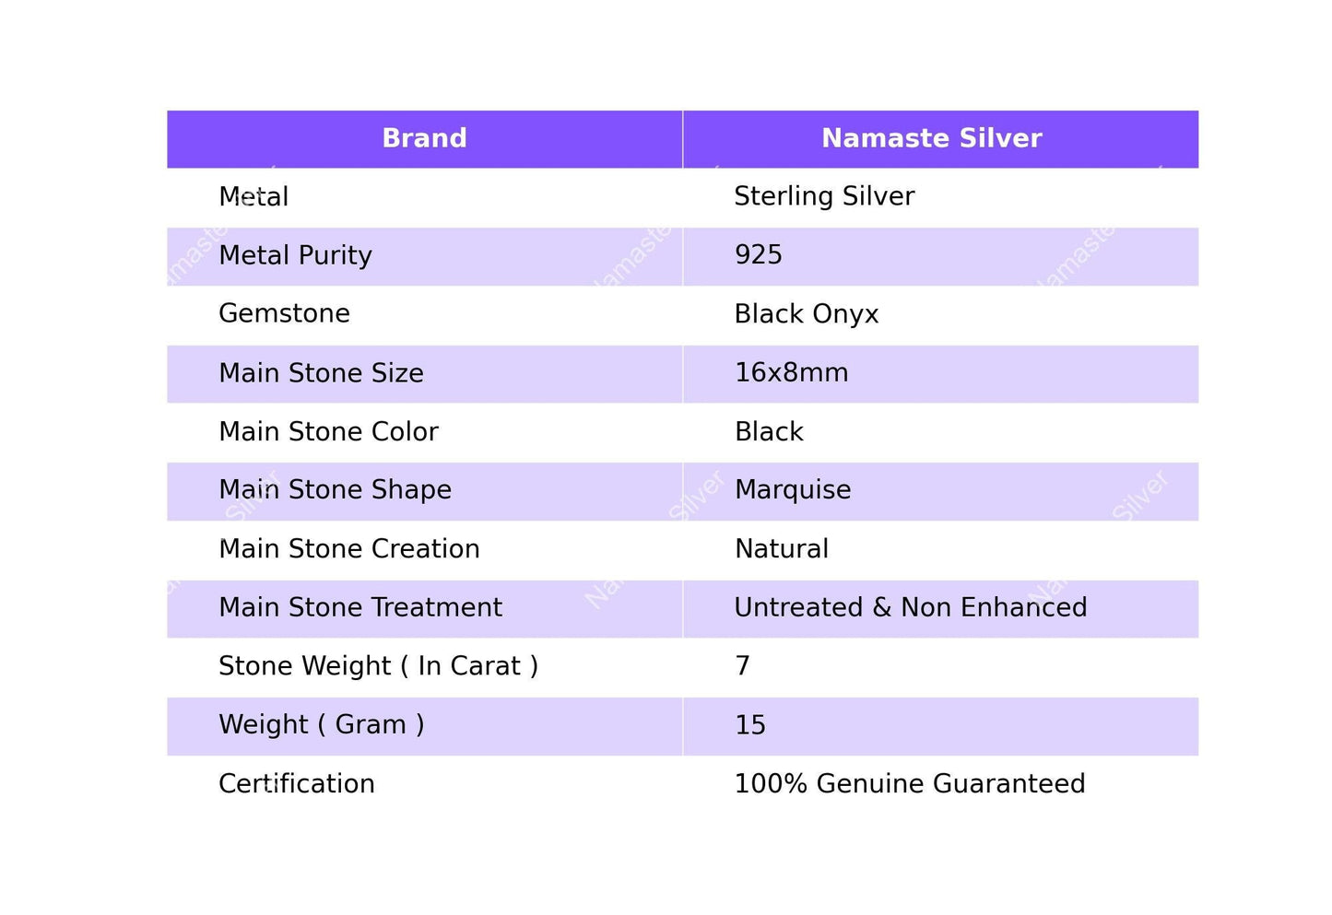Click the Untreated & Non Enhanced value
Image resolution: width=1332 pixels, height=915 pixels.
(910, 608)
